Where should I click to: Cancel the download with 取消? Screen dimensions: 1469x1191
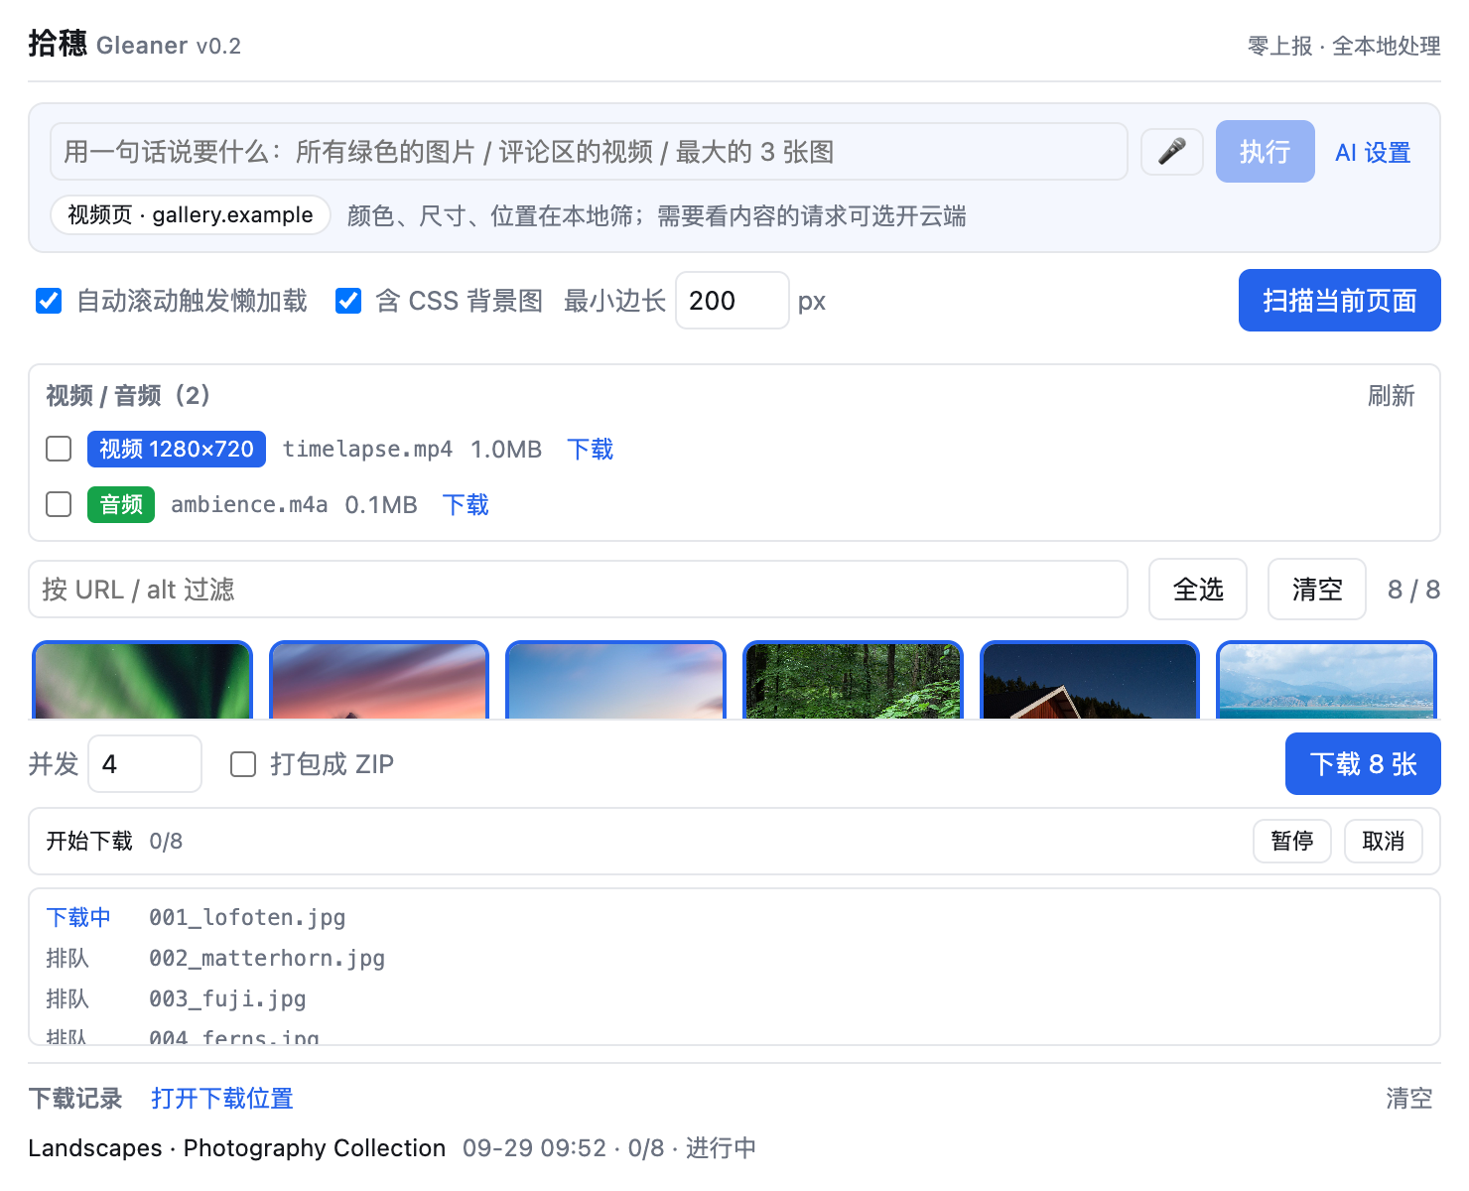(x=1384, y=842)
